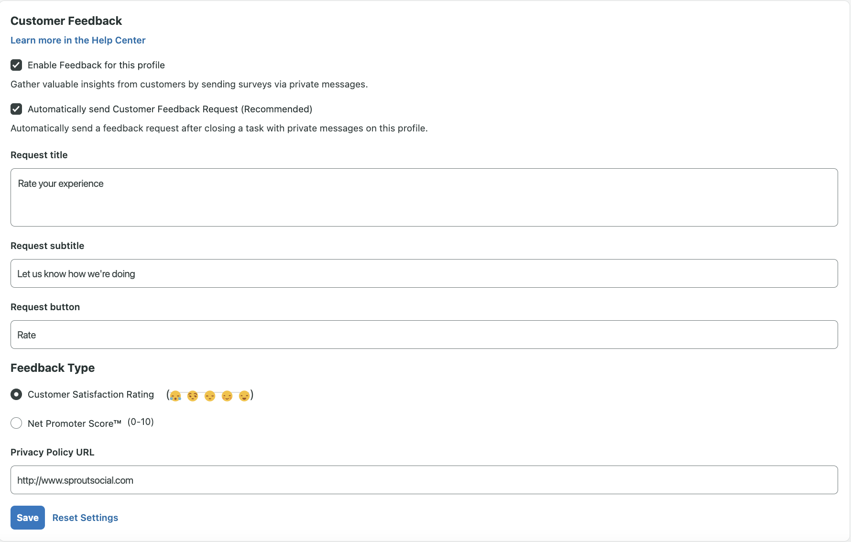Choose Net Promoter Score radio button

point(16,423)
